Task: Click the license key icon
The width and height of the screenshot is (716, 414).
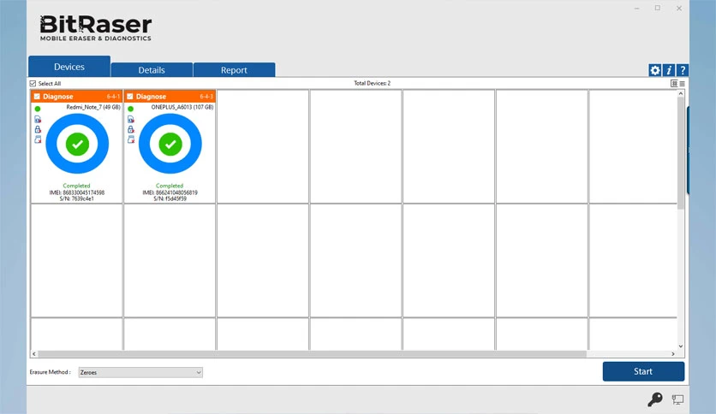Action: coord(655,399)
